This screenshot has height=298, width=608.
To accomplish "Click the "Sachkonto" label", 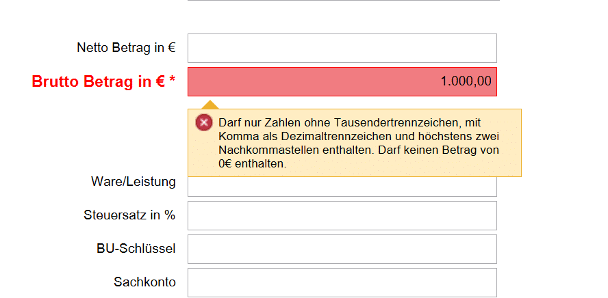I will click(144, 282).
